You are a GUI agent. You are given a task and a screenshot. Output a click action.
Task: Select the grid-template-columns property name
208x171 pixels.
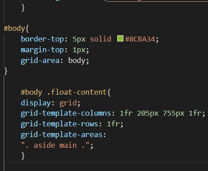[x=66, y=113]
